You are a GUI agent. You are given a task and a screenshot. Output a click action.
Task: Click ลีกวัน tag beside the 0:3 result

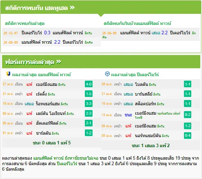pyautogui.click(x=88, y=33)
